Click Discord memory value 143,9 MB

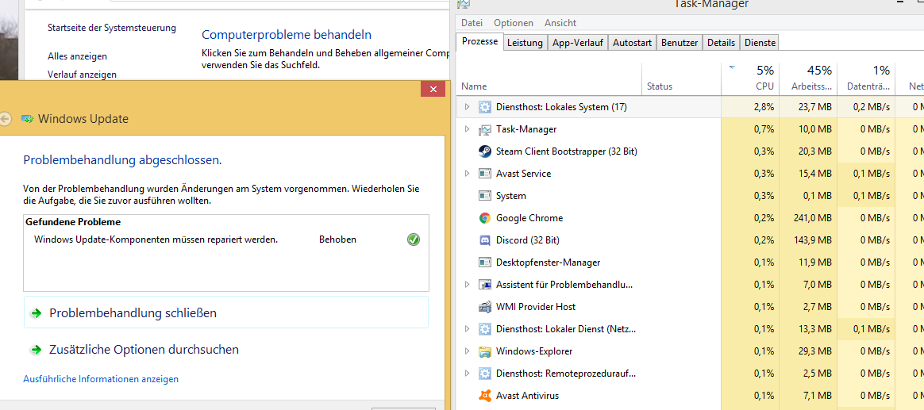point(811,240)
